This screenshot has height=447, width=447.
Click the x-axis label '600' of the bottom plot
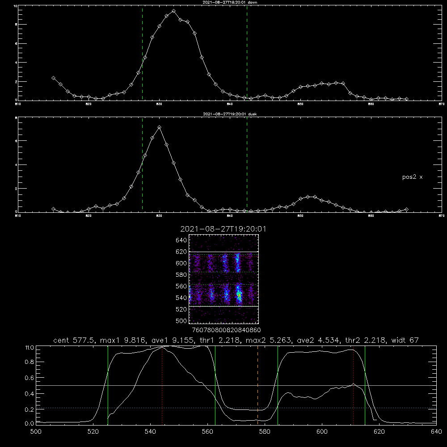(x=322, y=432)
